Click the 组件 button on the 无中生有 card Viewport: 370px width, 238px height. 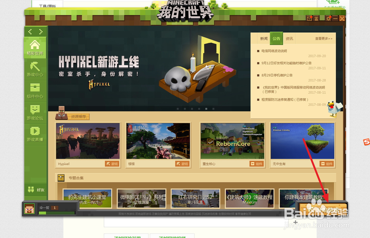click(327, 164)
